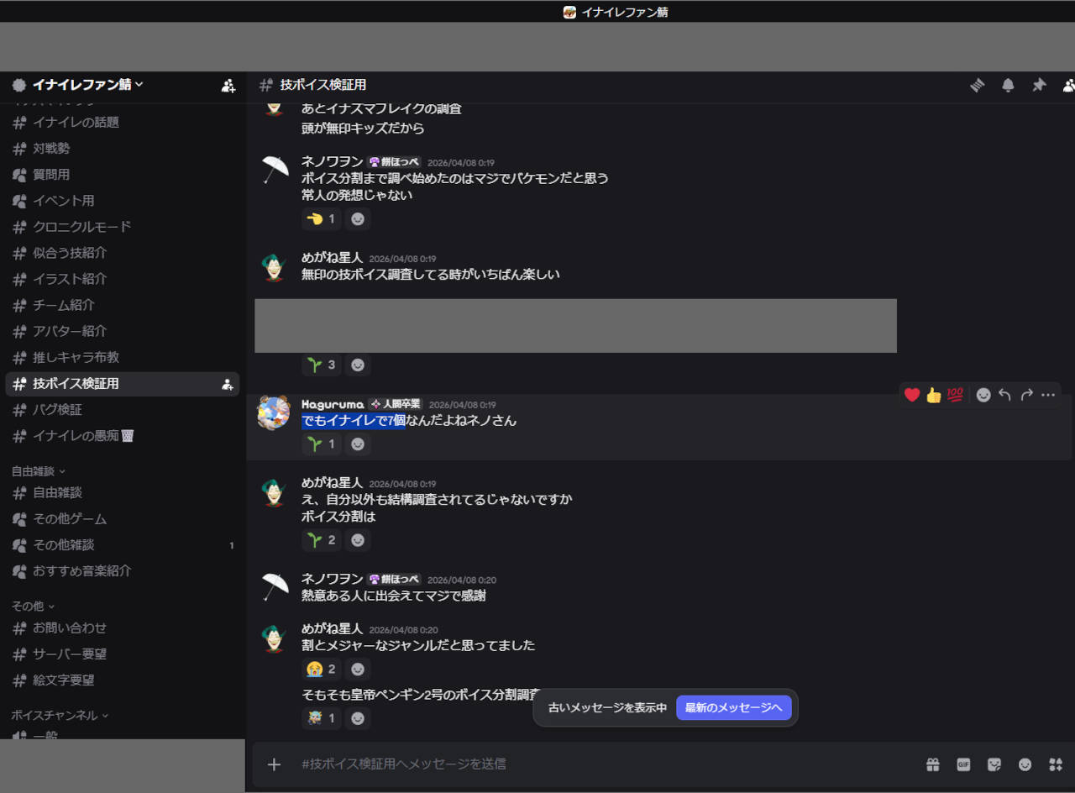Open 質問用 forum channel

[x=123, y=175]
